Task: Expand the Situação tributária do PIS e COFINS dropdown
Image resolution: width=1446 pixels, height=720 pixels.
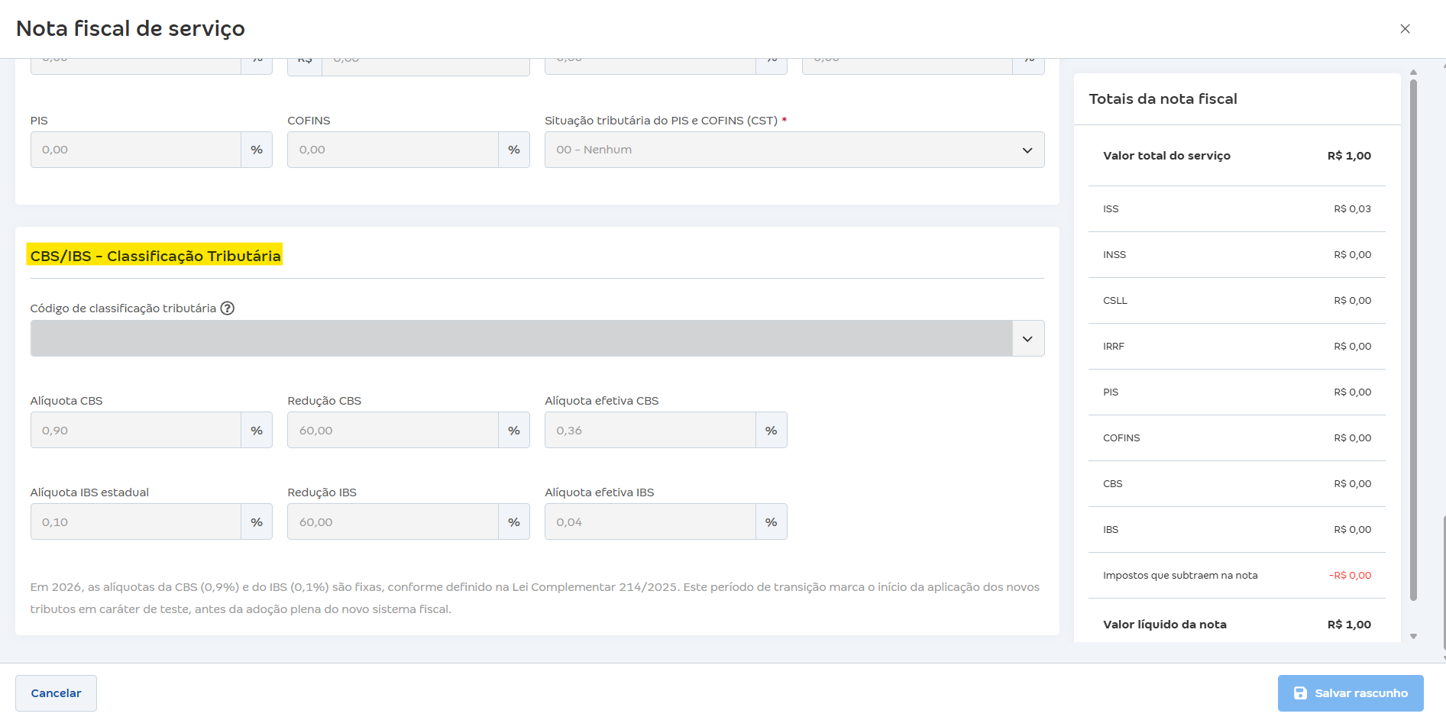Action: (x=794, y=150)
